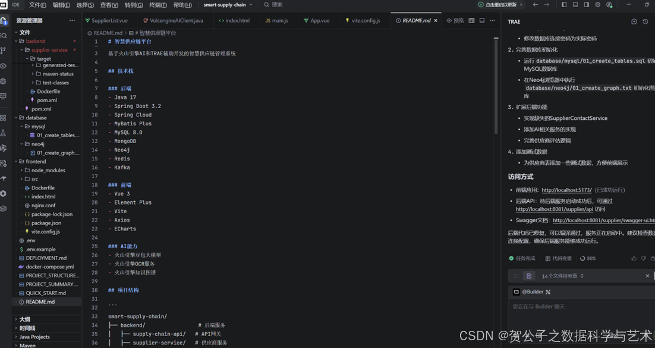This screenshot has width=655, height=348.
Task: Click the pending-files document icon
Action: (529, 276)
